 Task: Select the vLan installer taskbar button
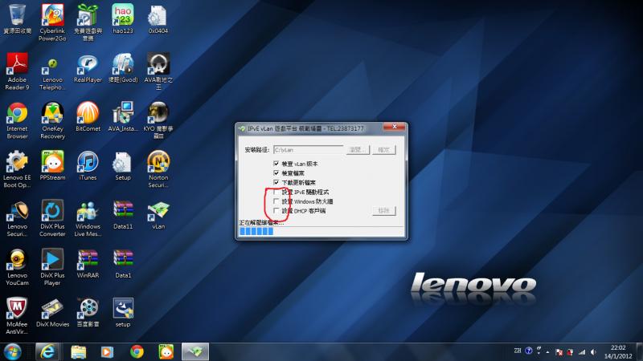[x=195, y=352]
